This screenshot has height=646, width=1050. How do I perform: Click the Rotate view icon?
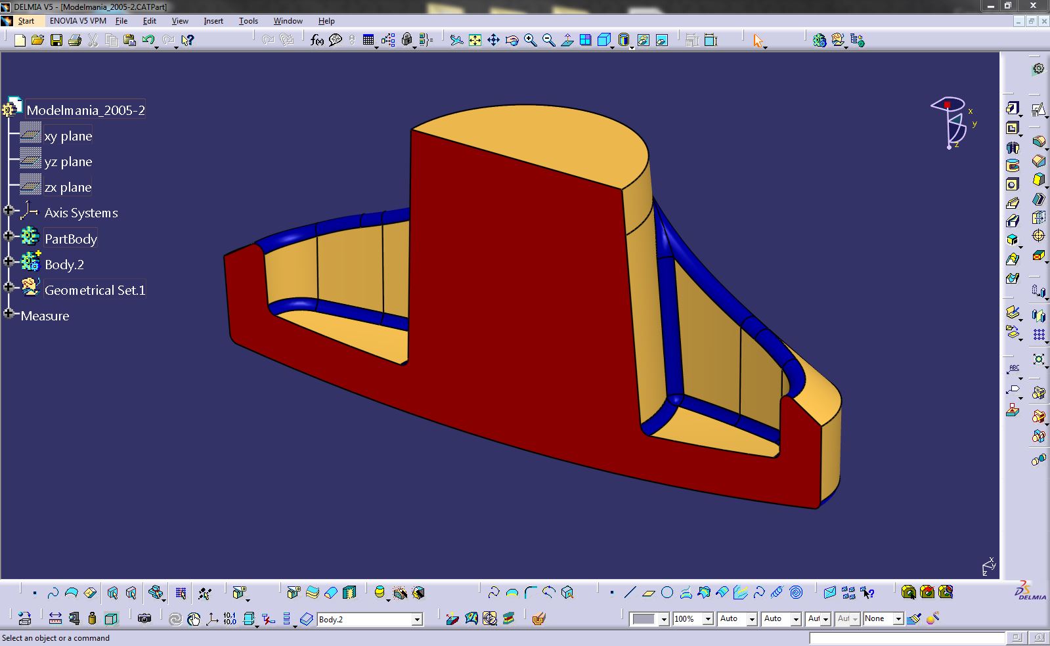[x=512, y=41]
